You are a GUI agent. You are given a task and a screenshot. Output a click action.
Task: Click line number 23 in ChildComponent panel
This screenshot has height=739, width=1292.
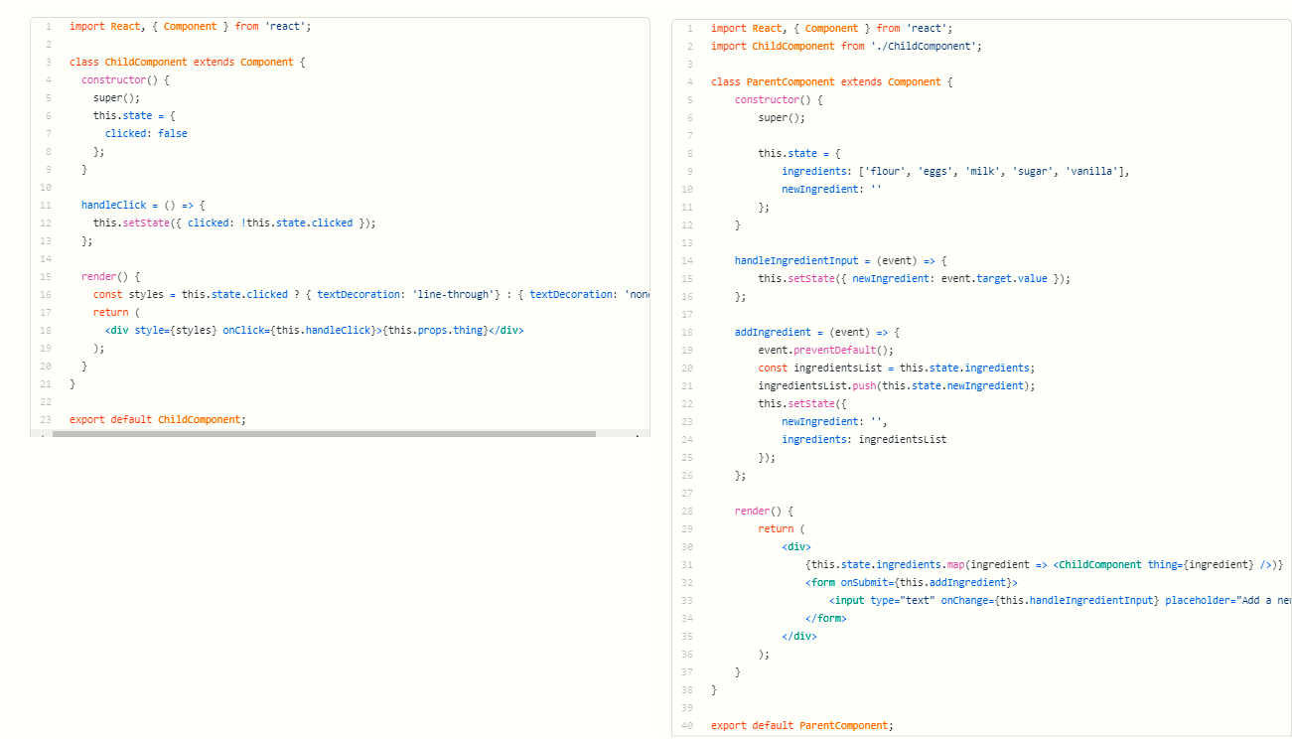46,419
